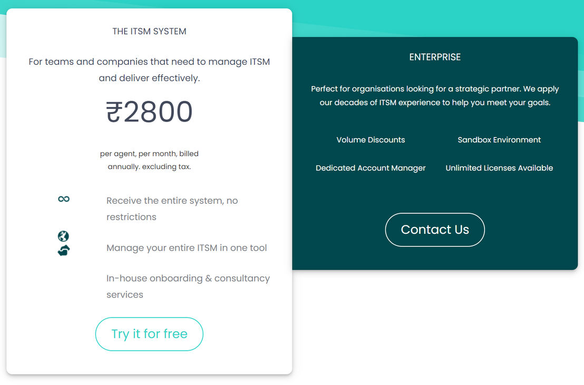Screen dimensions: 584x385
Task: Click 'In-house onboarding & consultancy services' text
Action: (188, 287)
